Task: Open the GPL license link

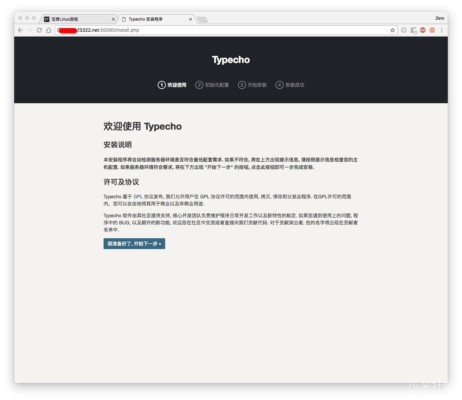Action: [138, 196]
